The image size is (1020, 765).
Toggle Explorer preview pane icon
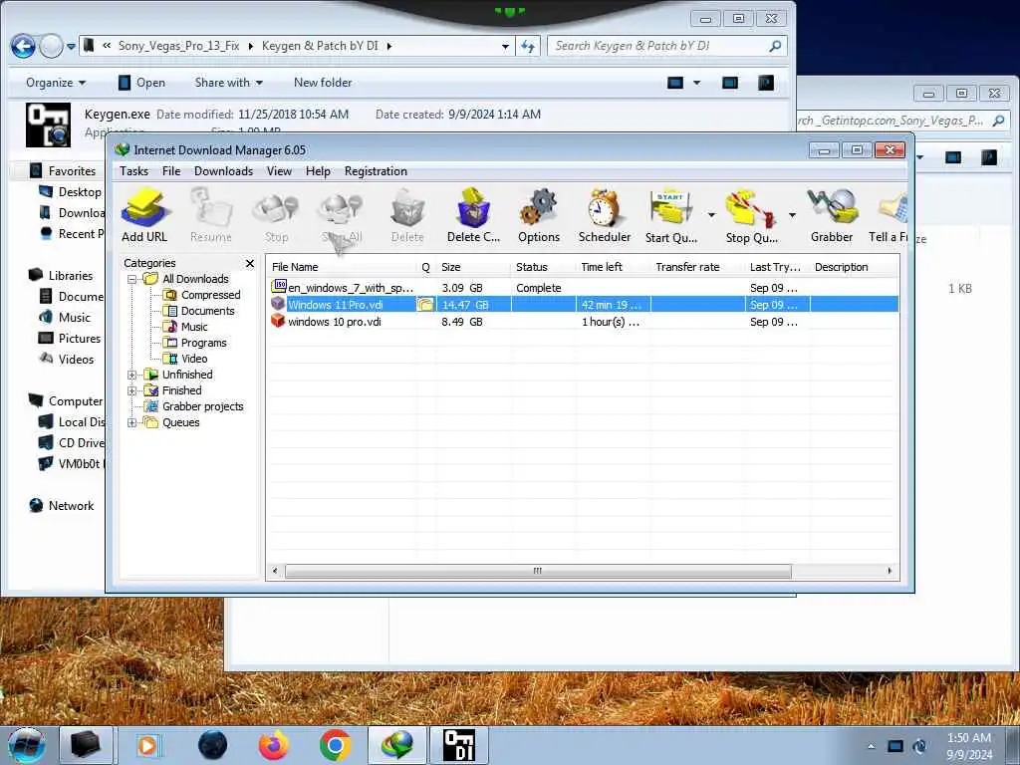pos(730,83)
